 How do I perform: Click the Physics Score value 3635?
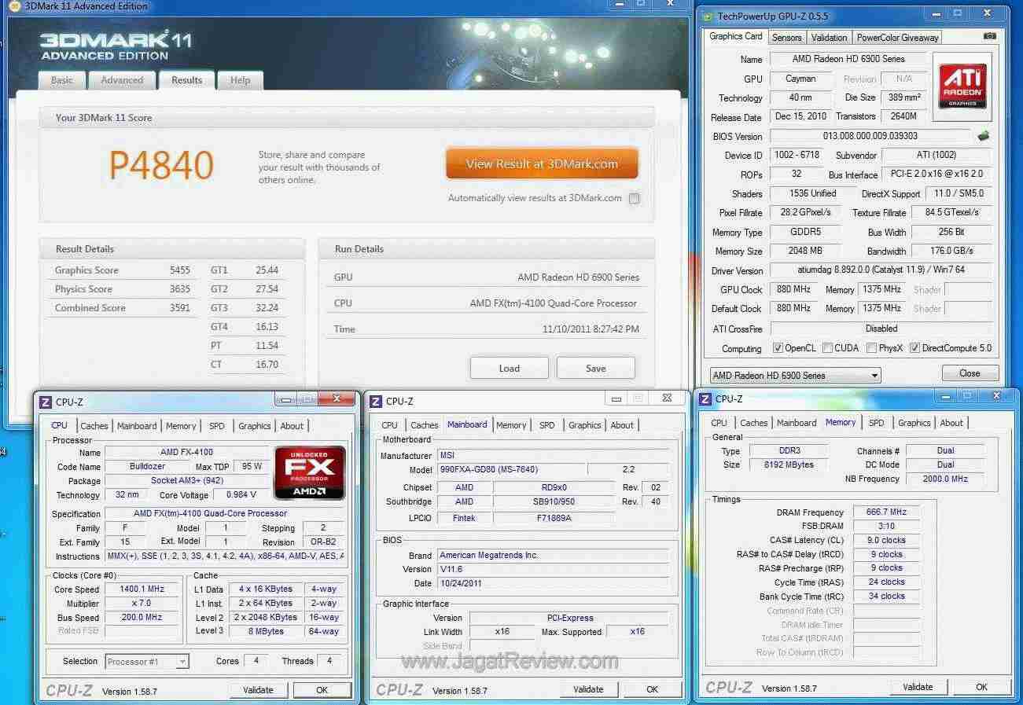(180, 289)
